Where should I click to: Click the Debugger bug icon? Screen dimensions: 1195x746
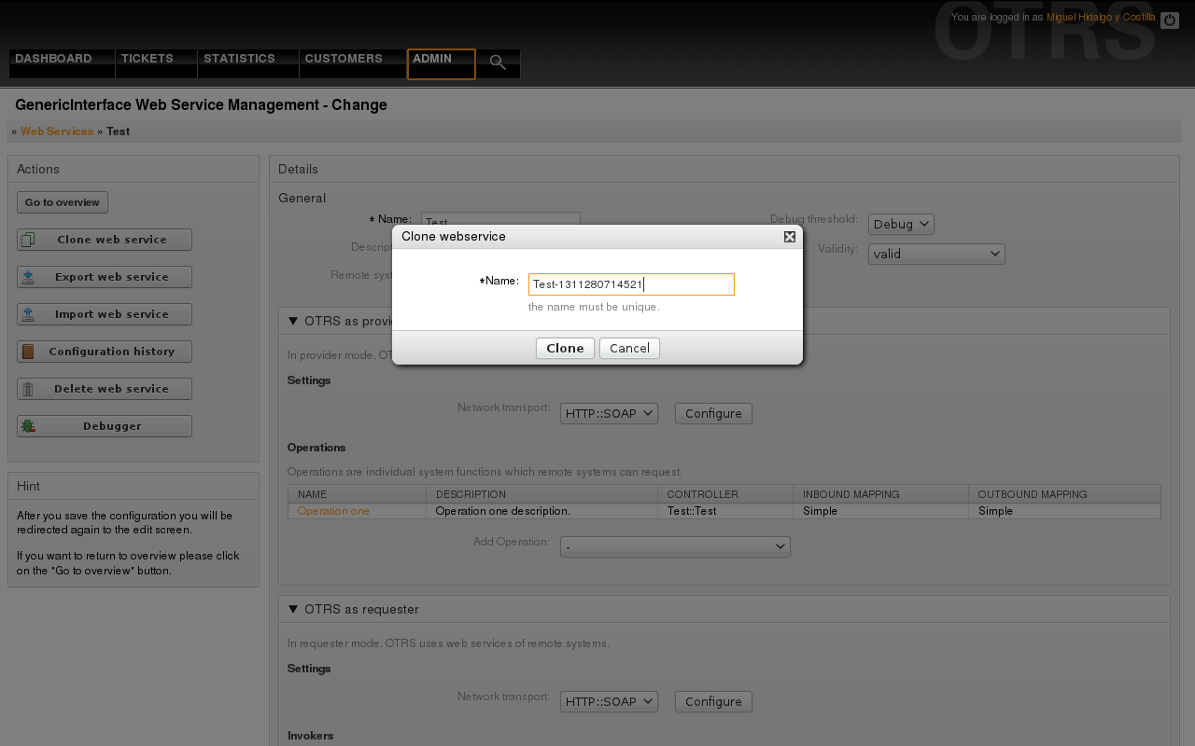pyautogui.click(x=28, y=426)
